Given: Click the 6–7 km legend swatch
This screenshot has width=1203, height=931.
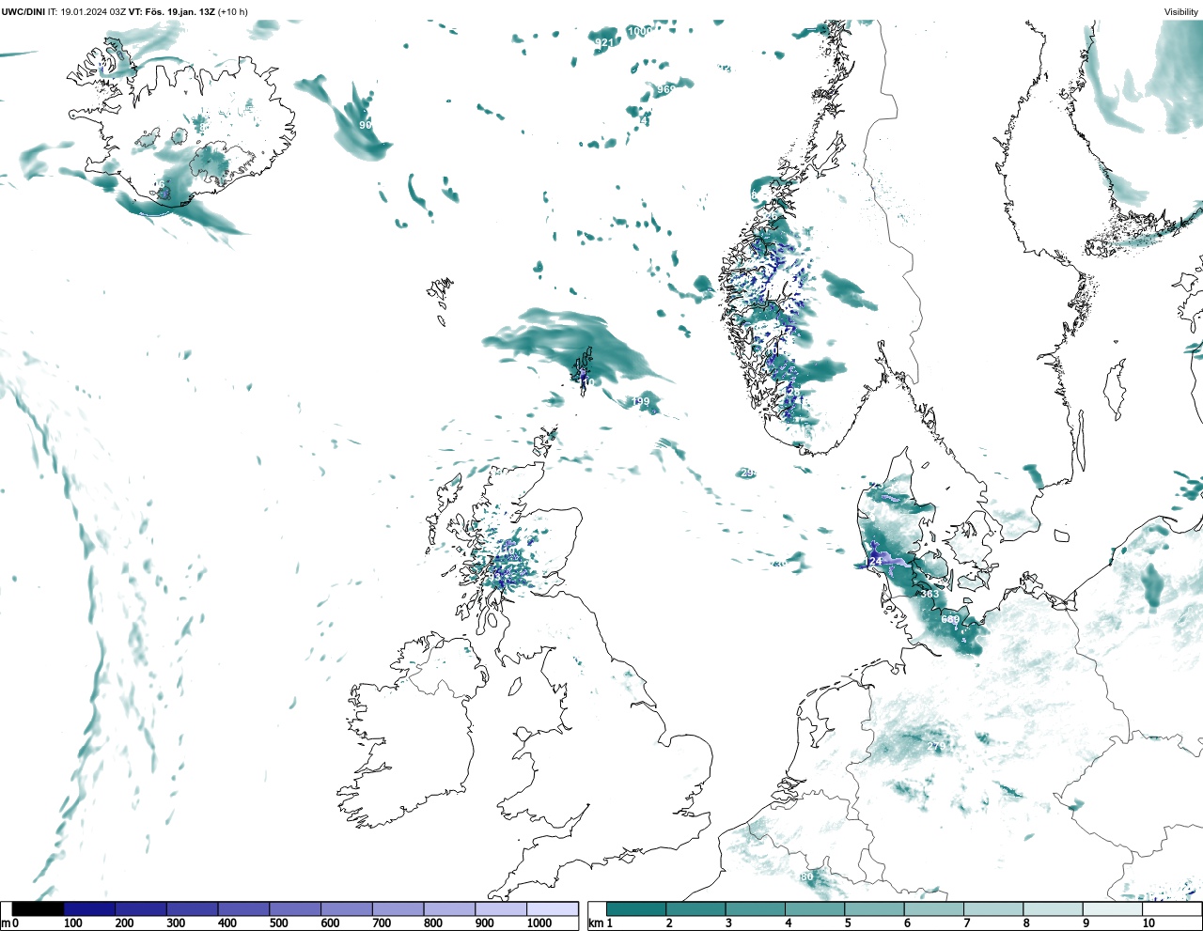Looking at the screenshot, I should 934,908.
